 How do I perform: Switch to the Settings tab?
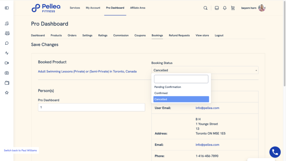[x=88, y=36]
